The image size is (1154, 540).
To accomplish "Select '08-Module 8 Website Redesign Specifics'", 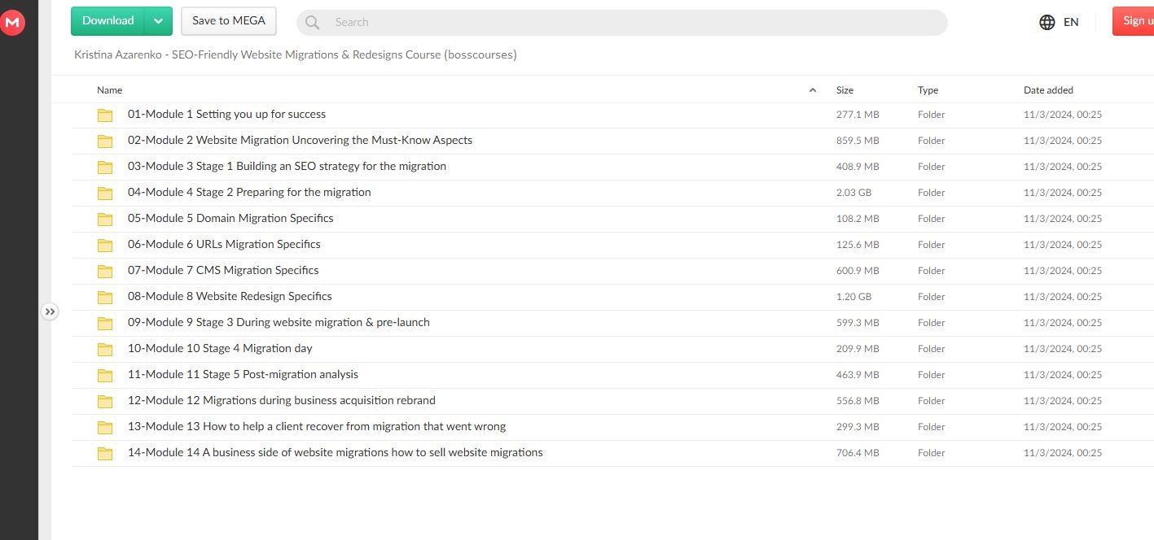I will click(x=230, y=297).
